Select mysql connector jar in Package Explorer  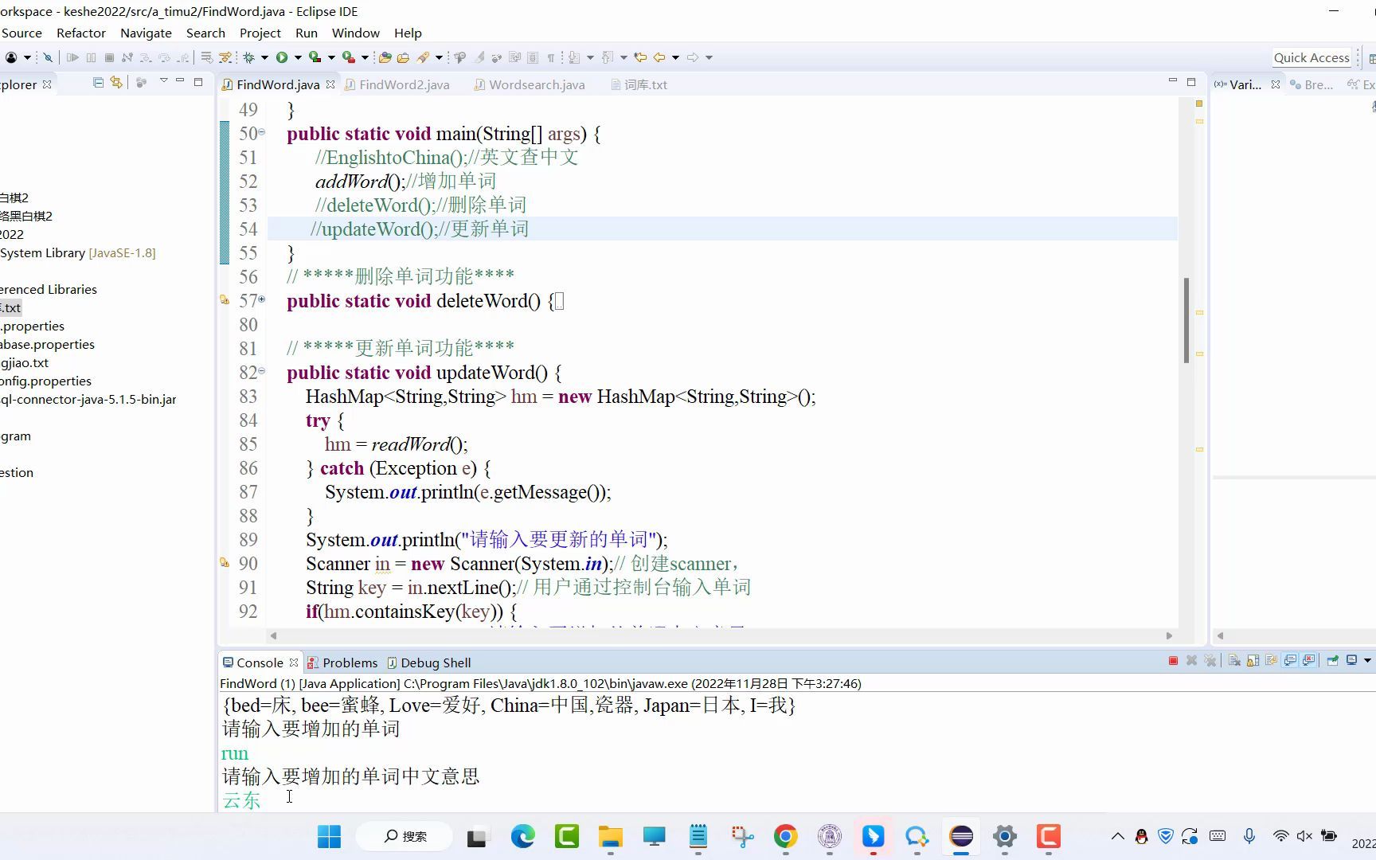(88, 399)
